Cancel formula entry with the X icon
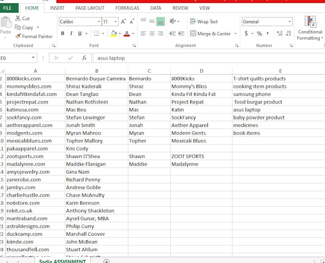The width and height of the screenshot is (325, 263). pos(56,58)
